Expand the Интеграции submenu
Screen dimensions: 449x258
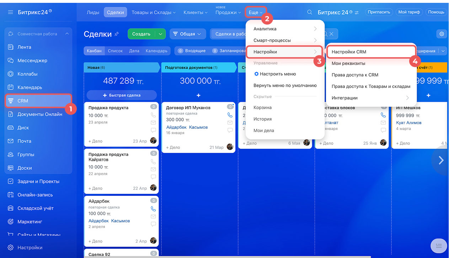(x=407, y=98)
